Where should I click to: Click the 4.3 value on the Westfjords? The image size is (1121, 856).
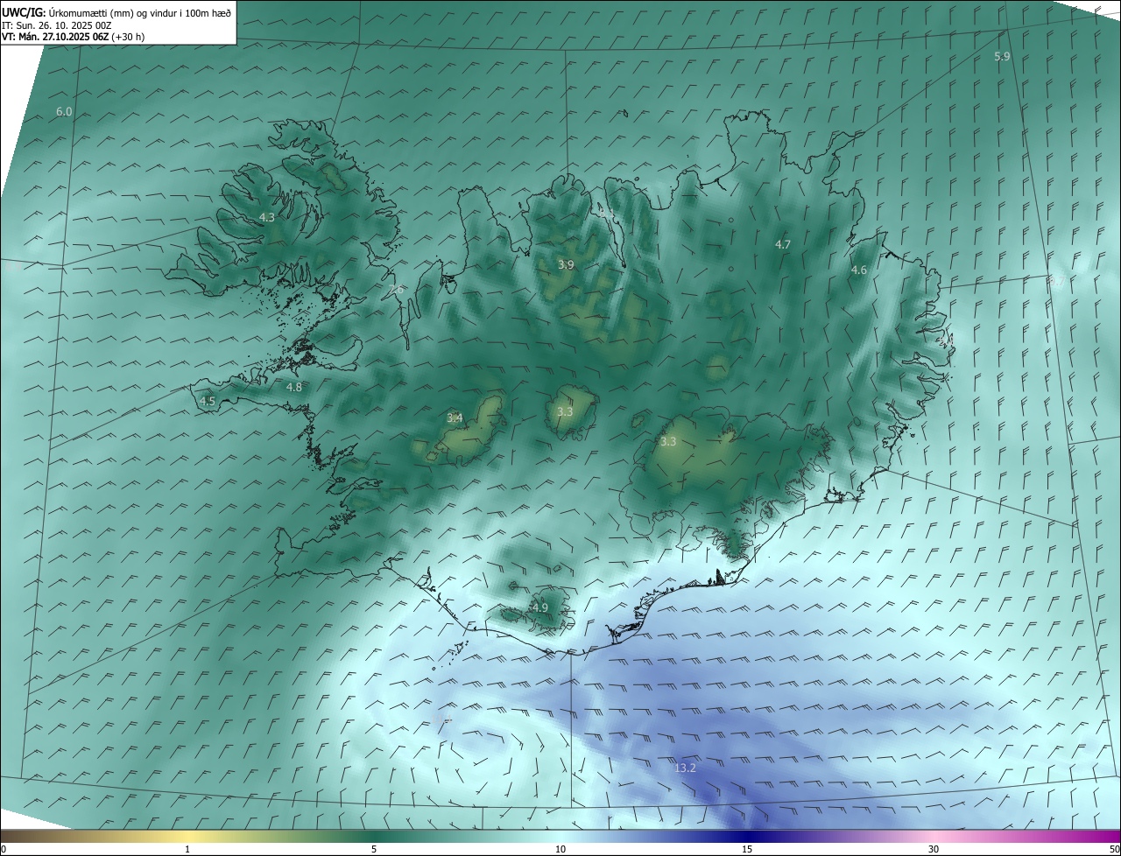pyautogui.click(x=267, y=217)
